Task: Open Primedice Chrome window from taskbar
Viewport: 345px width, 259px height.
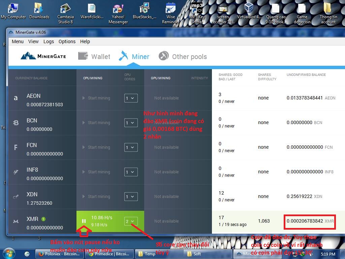Action: 109,254
